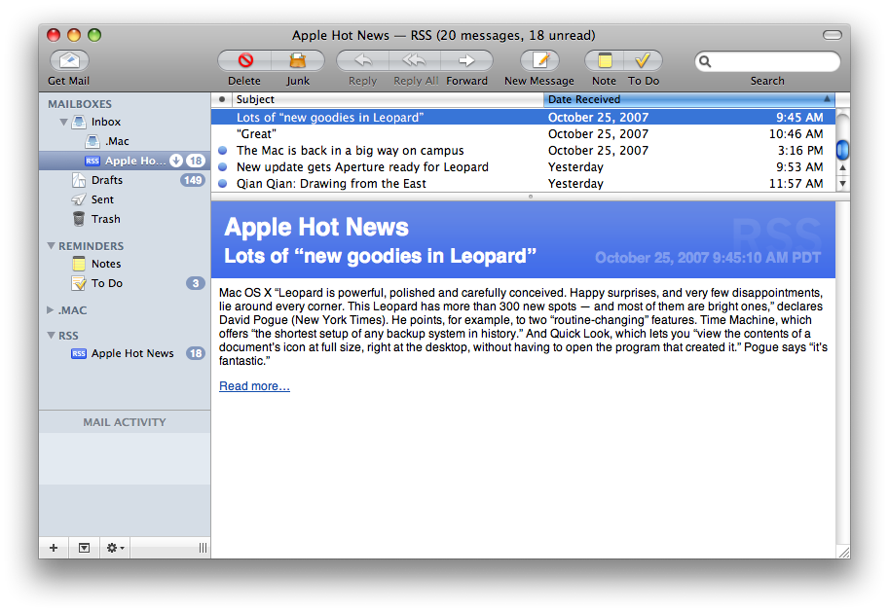889x612 pixels.
Task: Collapse the RSS section
Action: [x=51, y=336]
